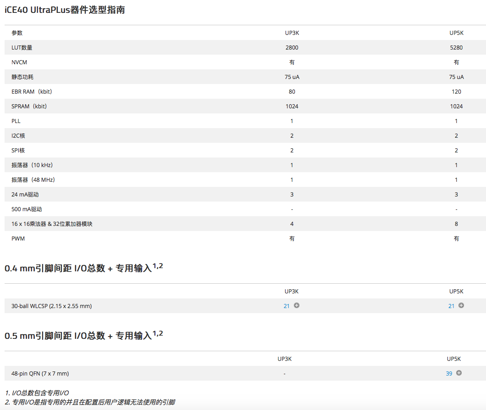This screenshot has width=486, height=410.
Task: Click the UP3K SPRAM value 1024
Action: point(292,107)
